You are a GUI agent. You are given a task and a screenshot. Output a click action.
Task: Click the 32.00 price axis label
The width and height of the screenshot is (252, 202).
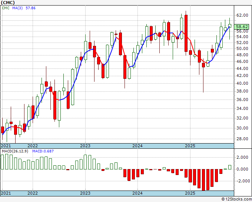tap(242, 118)
